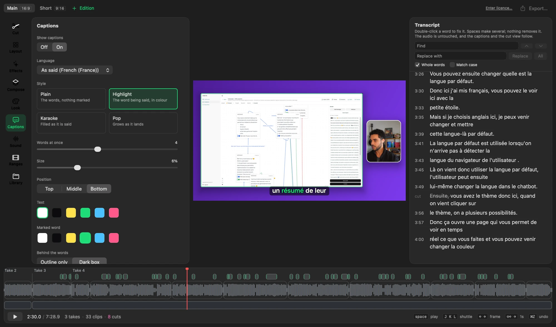Click the Export share icon
556x327 pixels.
[x=523, y=8]
